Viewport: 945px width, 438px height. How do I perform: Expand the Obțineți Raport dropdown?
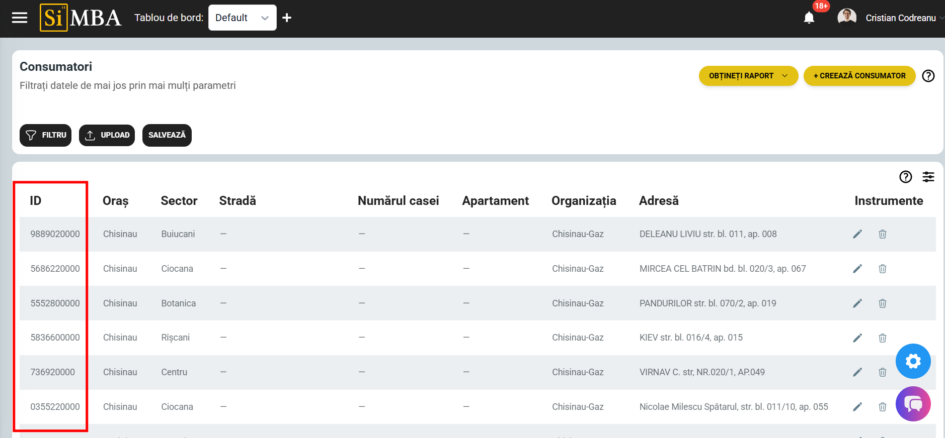pyautogui.click(x=748, y=76)
